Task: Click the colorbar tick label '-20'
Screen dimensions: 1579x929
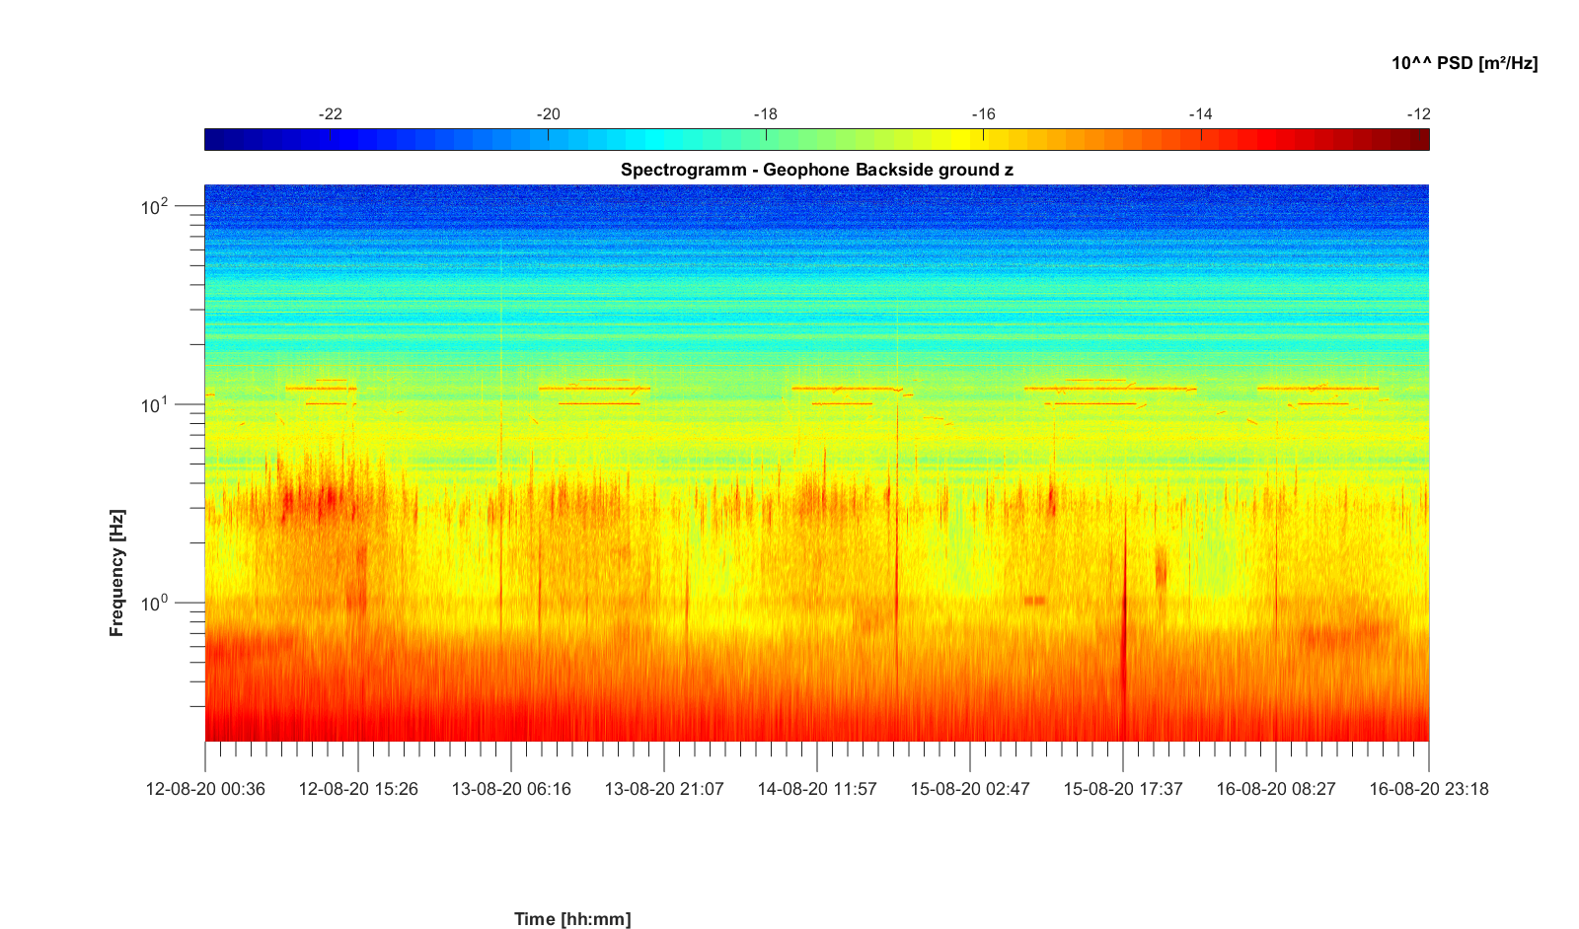Action: [x=548, y=114]
